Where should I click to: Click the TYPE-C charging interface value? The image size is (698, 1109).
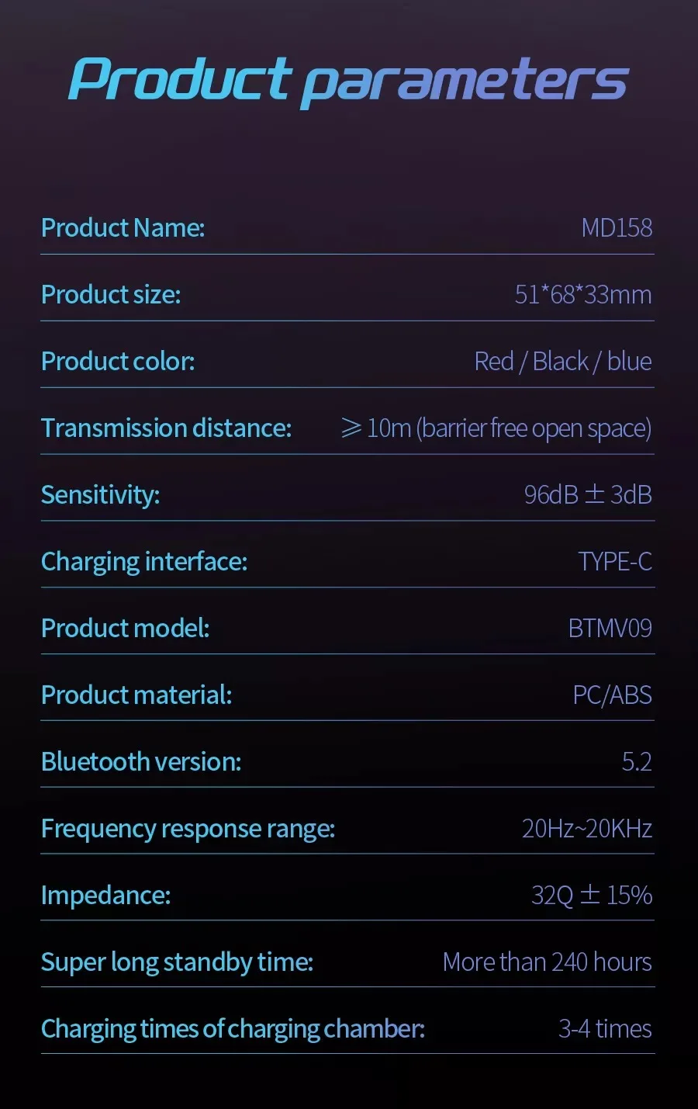tap(614, 562)
